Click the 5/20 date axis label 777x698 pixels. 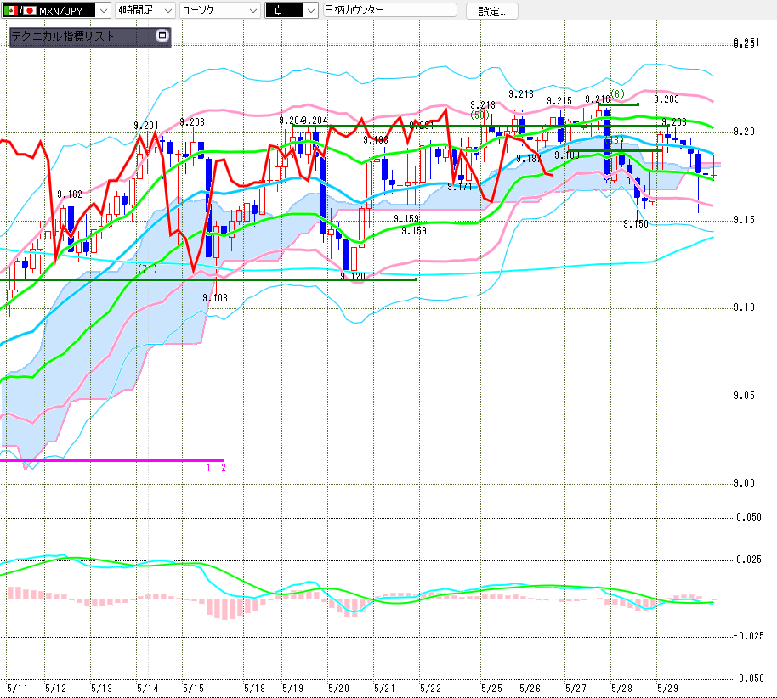(x=339, y=689)
